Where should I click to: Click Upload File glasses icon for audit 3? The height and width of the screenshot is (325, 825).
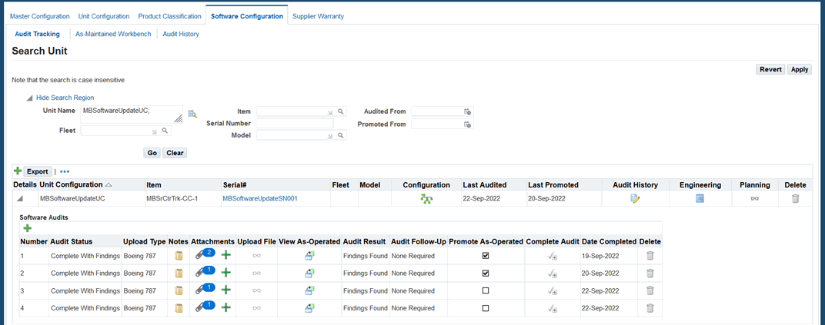[256, 291]
